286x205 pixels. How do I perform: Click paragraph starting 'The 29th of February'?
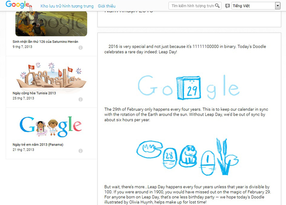186,115
